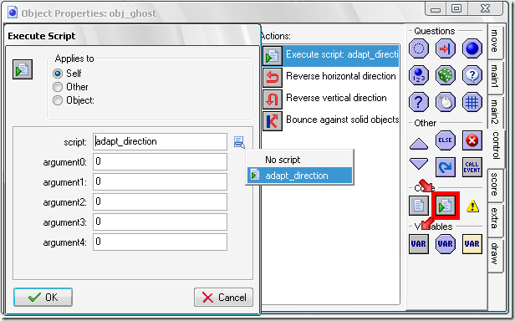Switch to the move tab
This screenshot has width=515, height=321.
pos(495,41)
